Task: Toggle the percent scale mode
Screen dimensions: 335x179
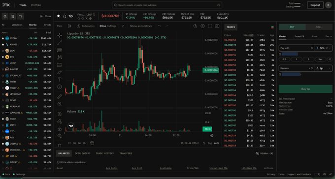Action: coord(204,143)
